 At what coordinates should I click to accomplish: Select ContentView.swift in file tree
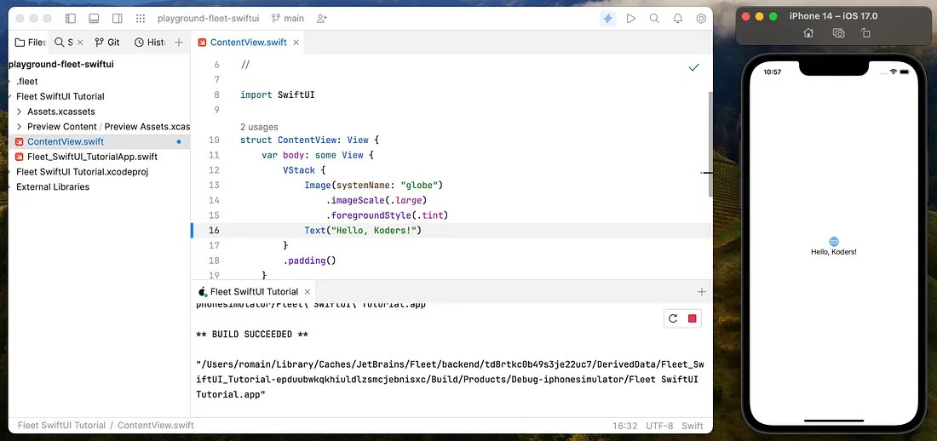tap(99, 141)
